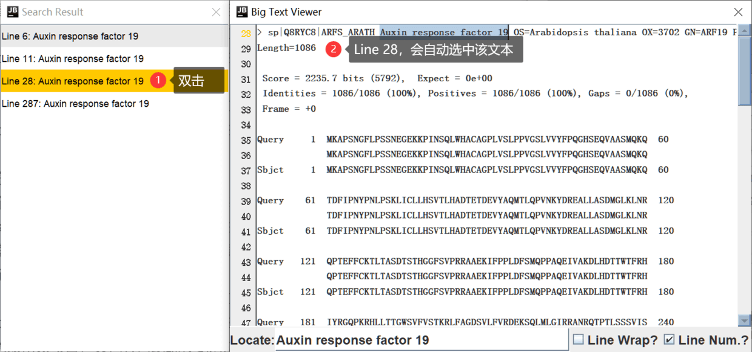
Task: Click highlighted 'Auxin response factor 19' on line 28
Action: point(444,33)
